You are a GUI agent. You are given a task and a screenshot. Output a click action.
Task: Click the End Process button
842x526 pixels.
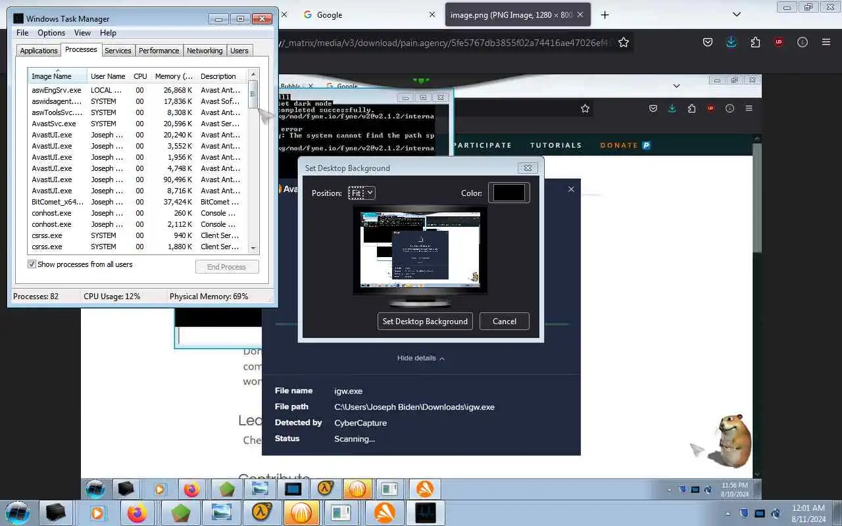227,267
